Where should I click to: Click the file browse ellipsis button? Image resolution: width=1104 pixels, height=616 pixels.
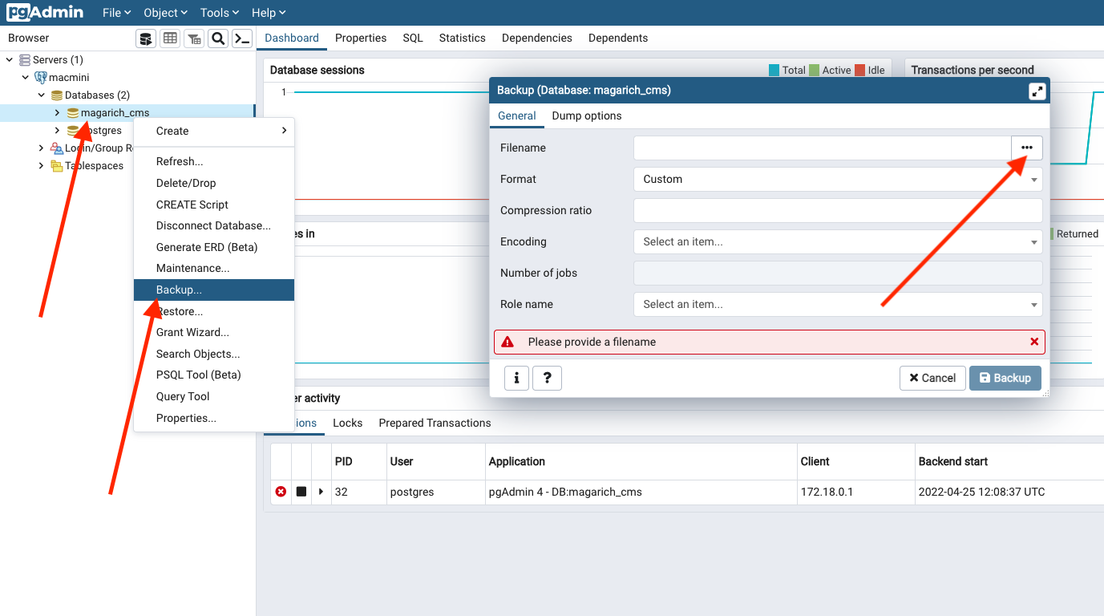pos(1026,148)
